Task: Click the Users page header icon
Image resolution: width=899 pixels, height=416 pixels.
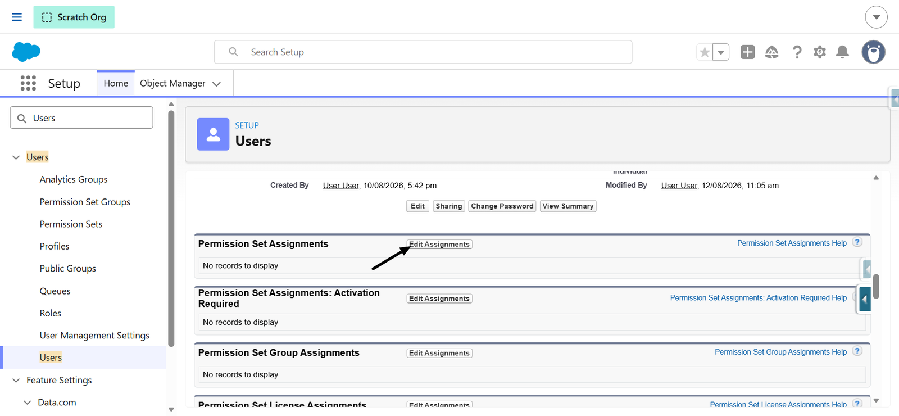Action: pos(213,134)
